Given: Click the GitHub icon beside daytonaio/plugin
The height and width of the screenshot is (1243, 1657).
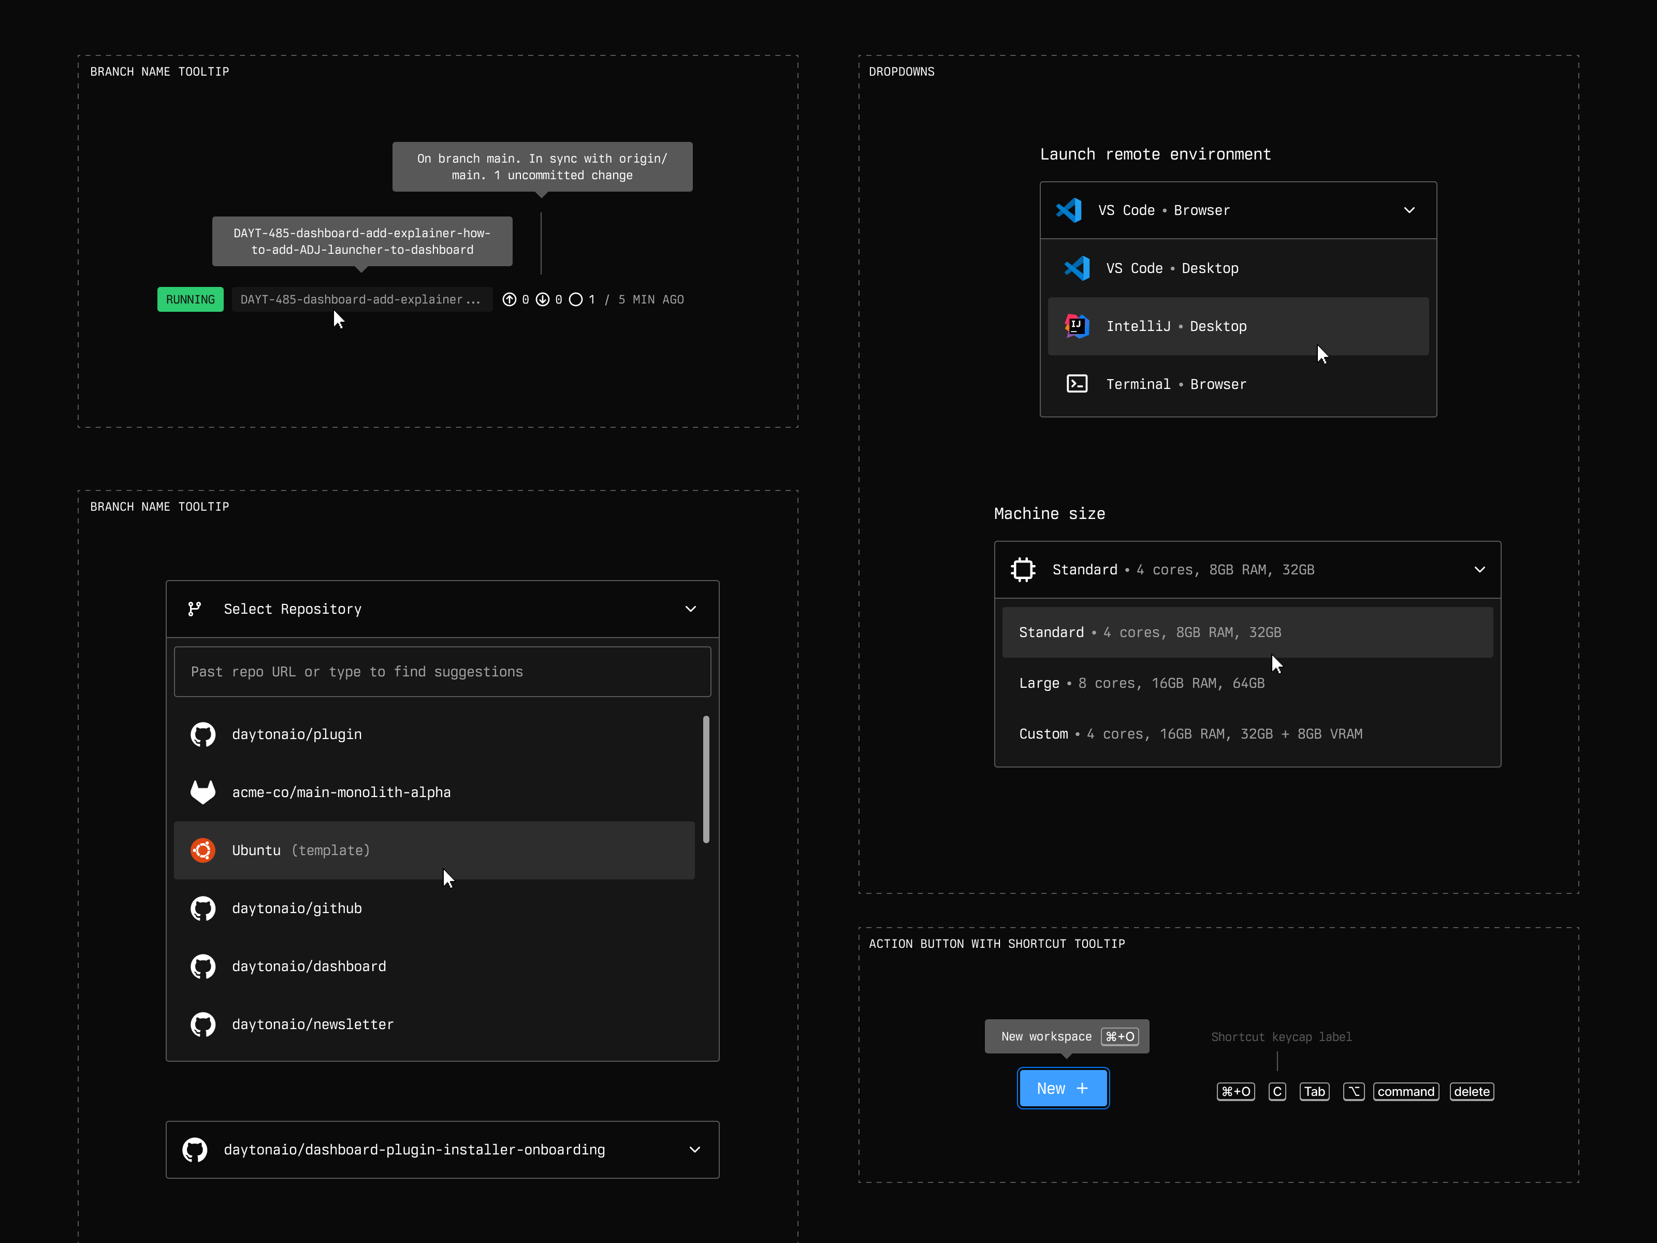Looking at the screenshot, I should point(203,734).
